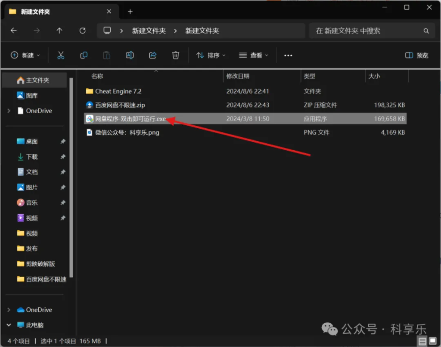Expand the cloud OneDrive tree node

point(9,310)
